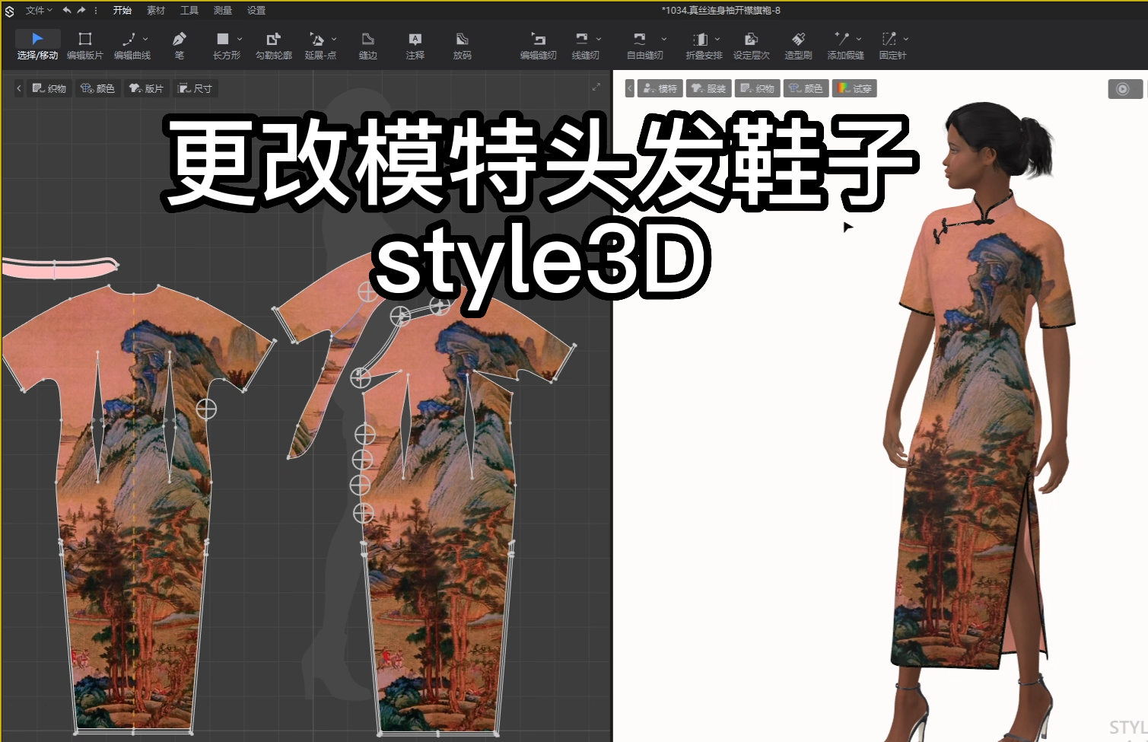This screenshot has height=742, width=1148.
Task: Toggle 颜色 display in 3D window
Action: [806, 88]
